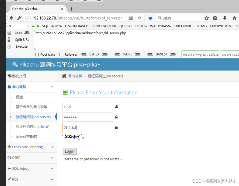The height and width of the screenshot is (186, 239).
Task: Focus the browser search box
Action: 178,18
